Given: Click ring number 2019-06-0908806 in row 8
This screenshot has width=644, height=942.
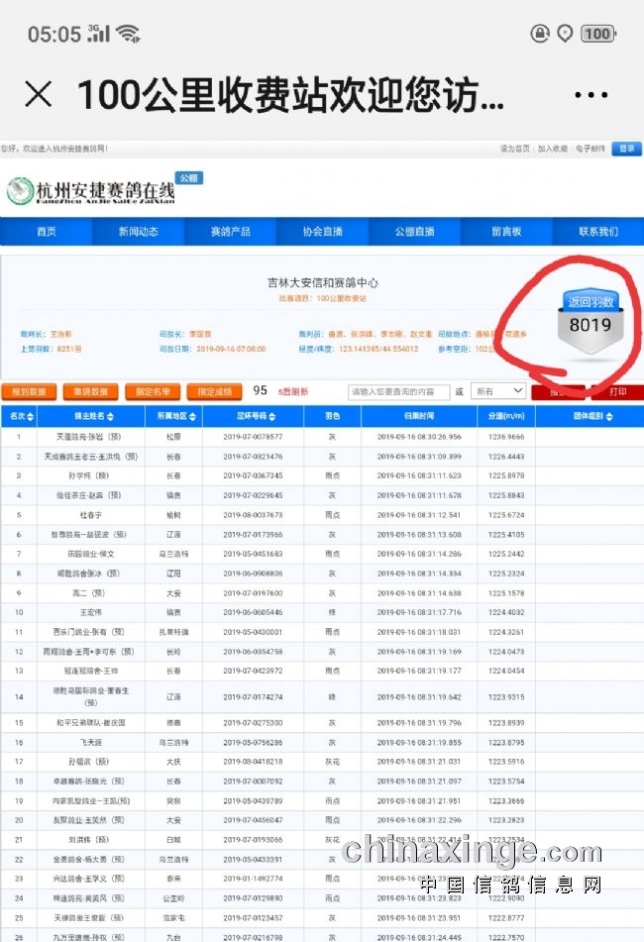Looking at the screenshot, I should [253, 574].
